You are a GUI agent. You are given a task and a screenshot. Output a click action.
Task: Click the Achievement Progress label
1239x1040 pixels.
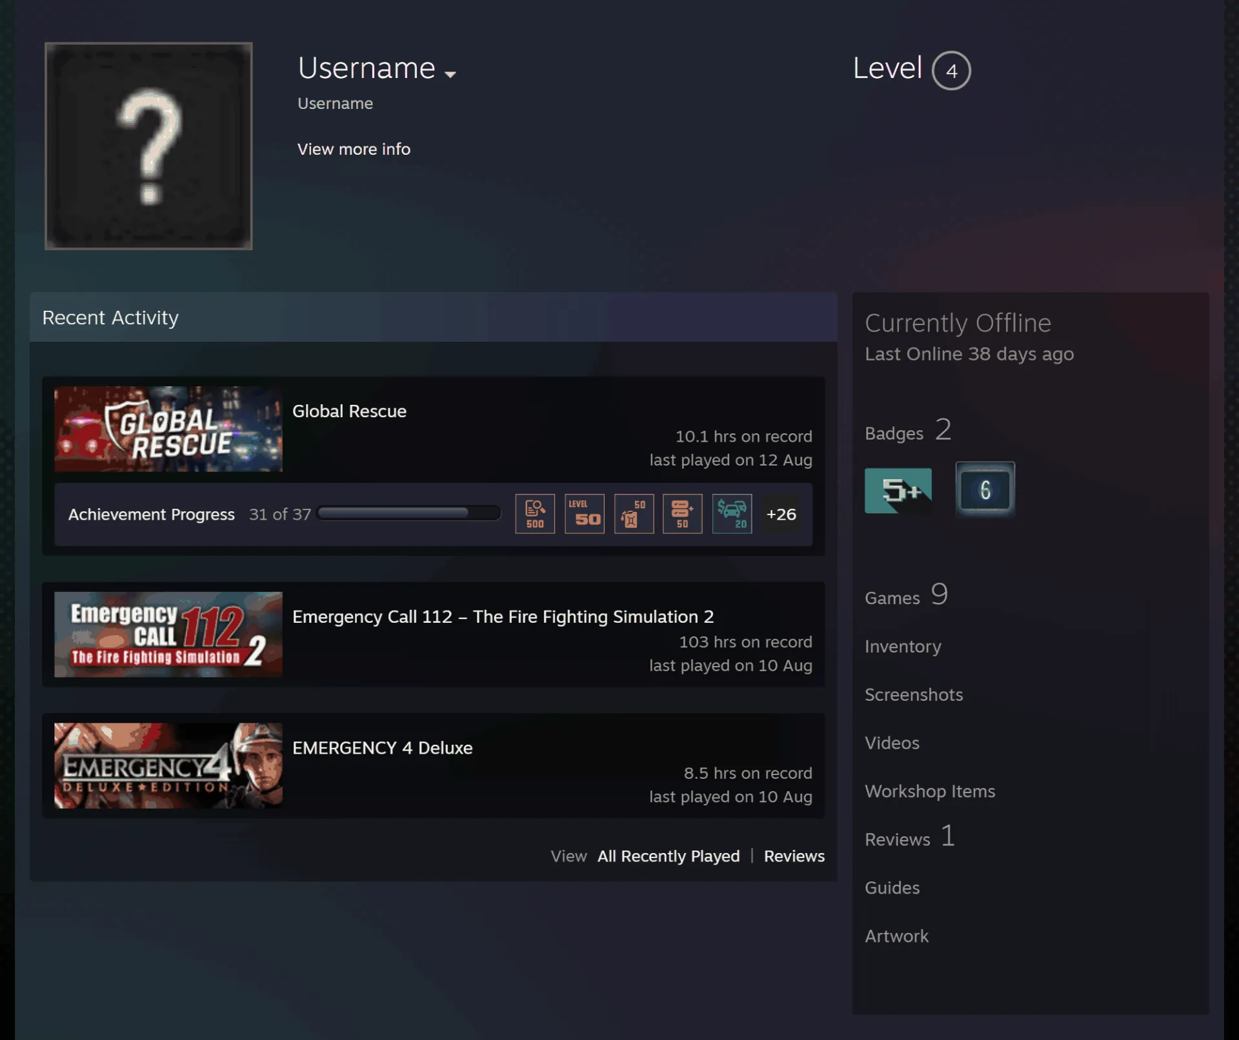point(152,515)
